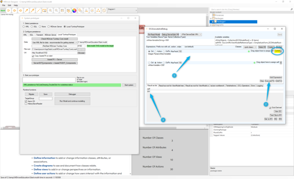Click the green Start label in toolbar
Viewport: 294px width, 179px height.
[x=3, y=11]
